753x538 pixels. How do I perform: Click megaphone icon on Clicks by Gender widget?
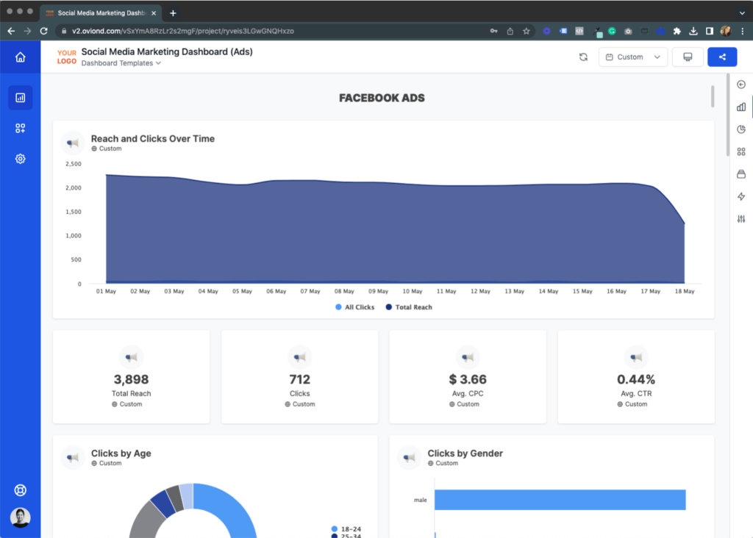point(410,457)
